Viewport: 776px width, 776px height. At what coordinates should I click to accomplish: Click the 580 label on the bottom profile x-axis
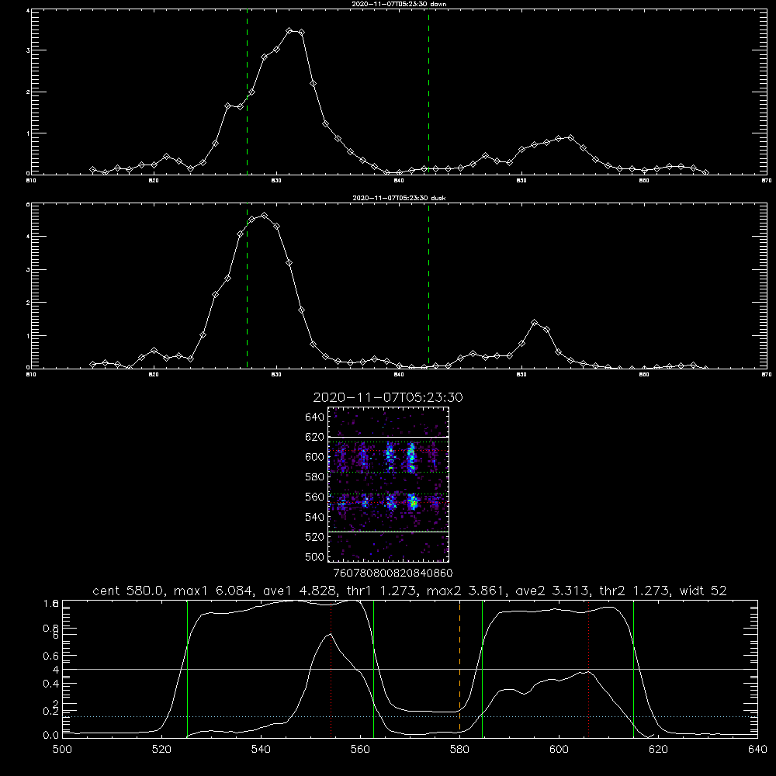459,750
